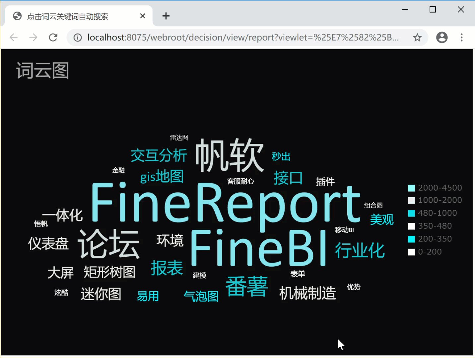Click the 炫酷 keyword

click(x=61, y=293)
